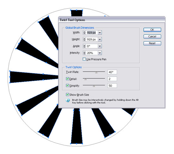Screen dimensions: 174x154
Task: Click the Global Brush Dimensions group label
Action: 79,28
